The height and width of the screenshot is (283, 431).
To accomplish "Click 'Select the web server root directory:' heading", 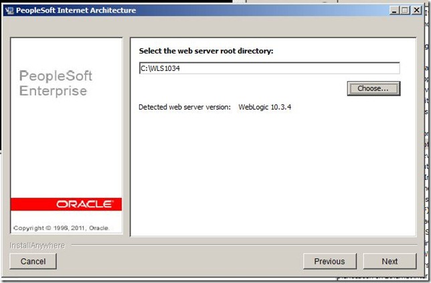I will pos(206,51).
